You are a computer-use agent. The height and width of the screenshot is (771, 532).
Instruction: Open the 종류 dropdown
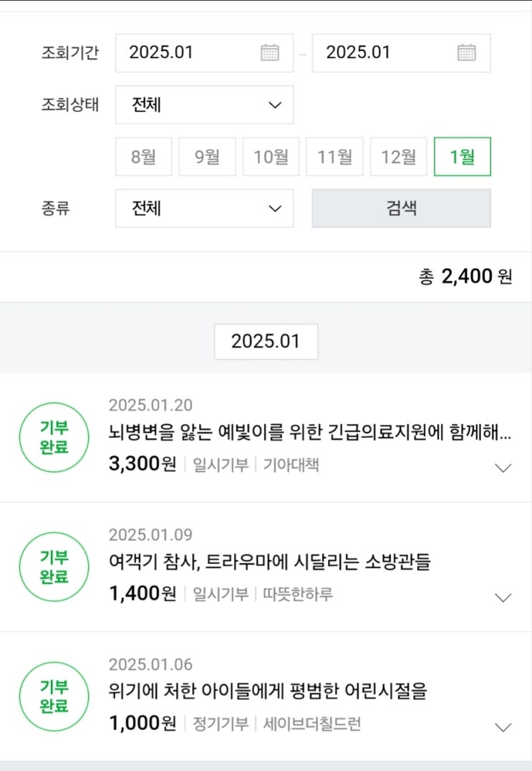click(204, 209)
